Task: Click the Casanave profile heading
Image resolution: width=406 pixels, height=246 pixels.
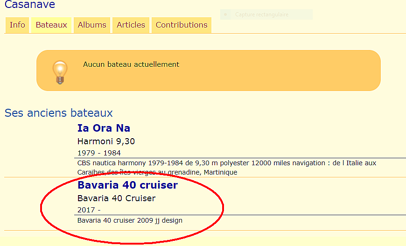Action: pos(30,4)
